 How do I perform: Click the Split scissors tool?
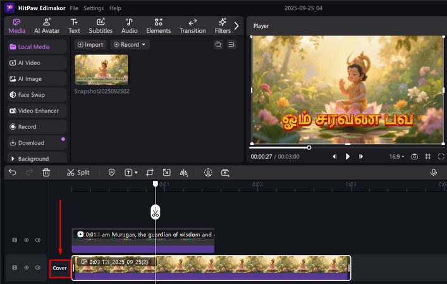point(78,172)
